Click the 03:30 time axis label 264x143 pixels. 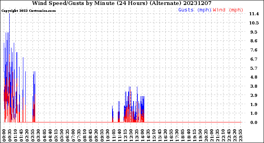tap(39, 135)
